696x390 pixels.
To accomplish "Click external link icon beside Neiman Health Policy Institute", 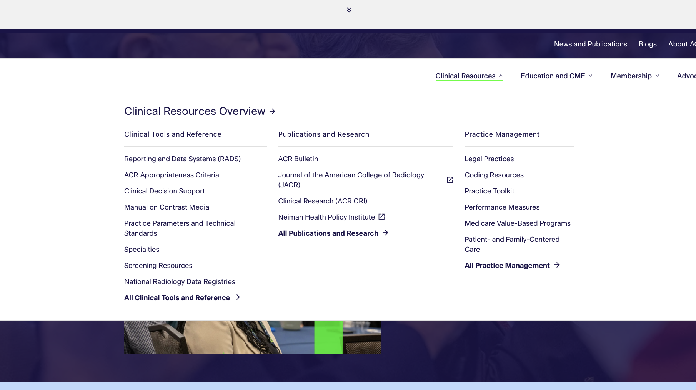I will pos(381,217).
